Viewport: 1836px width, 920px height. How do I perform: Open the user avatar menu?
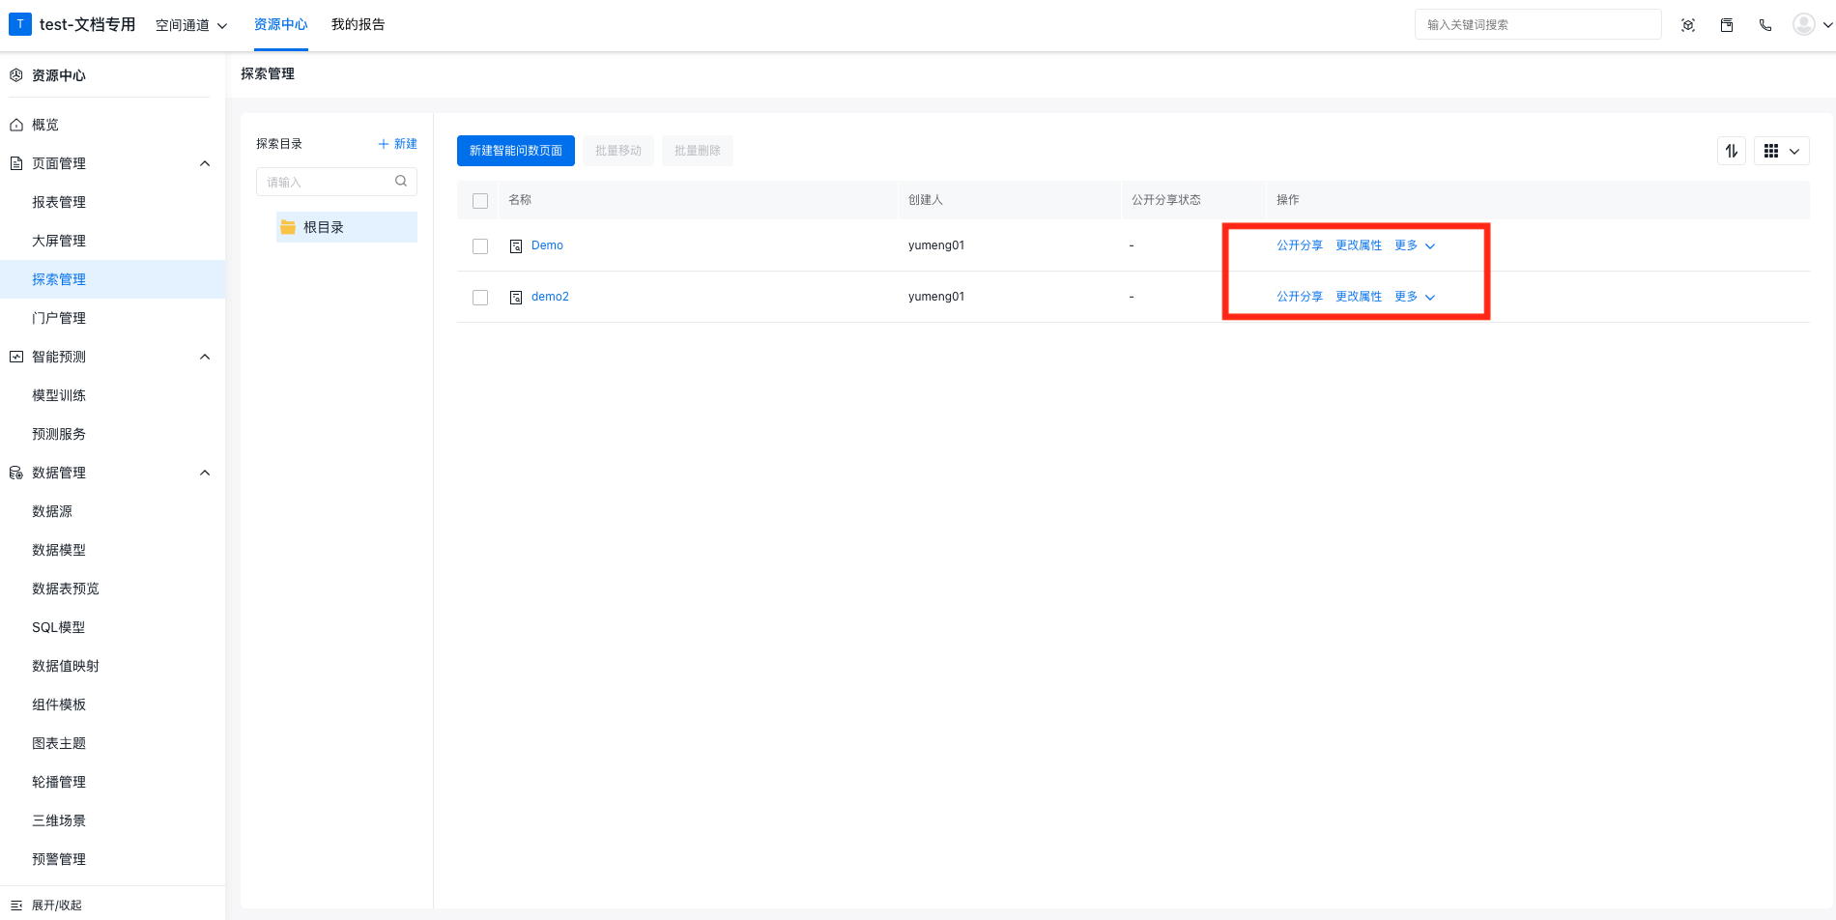point(1803,24)
